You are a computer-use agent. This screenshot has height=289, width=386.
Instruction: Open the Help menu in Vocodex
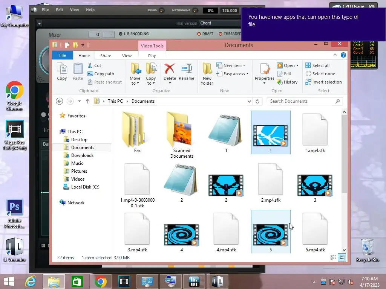tap(90, 10)
